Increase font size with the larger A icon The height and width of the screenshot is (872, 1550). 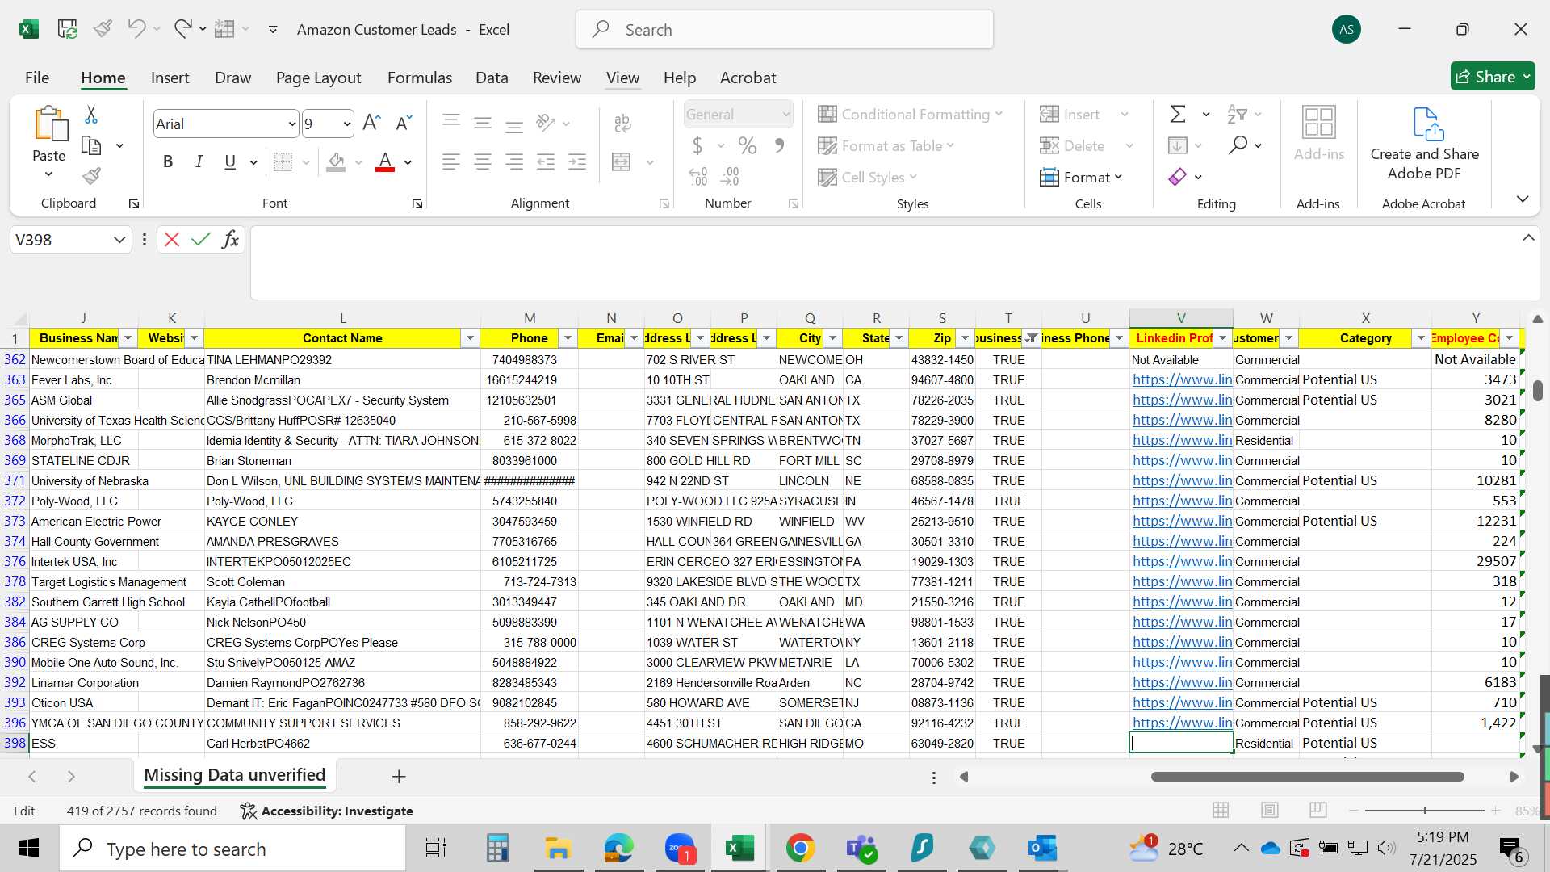(x=371, y=123)
